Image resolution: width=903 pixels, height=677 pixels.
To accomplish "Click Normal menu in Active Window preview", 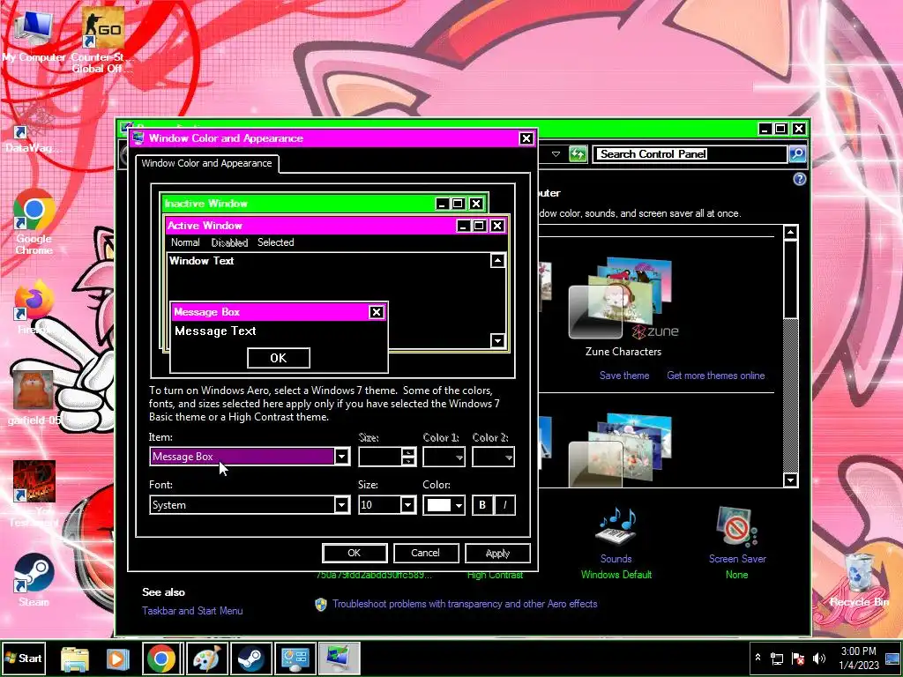I will [185, 242].
